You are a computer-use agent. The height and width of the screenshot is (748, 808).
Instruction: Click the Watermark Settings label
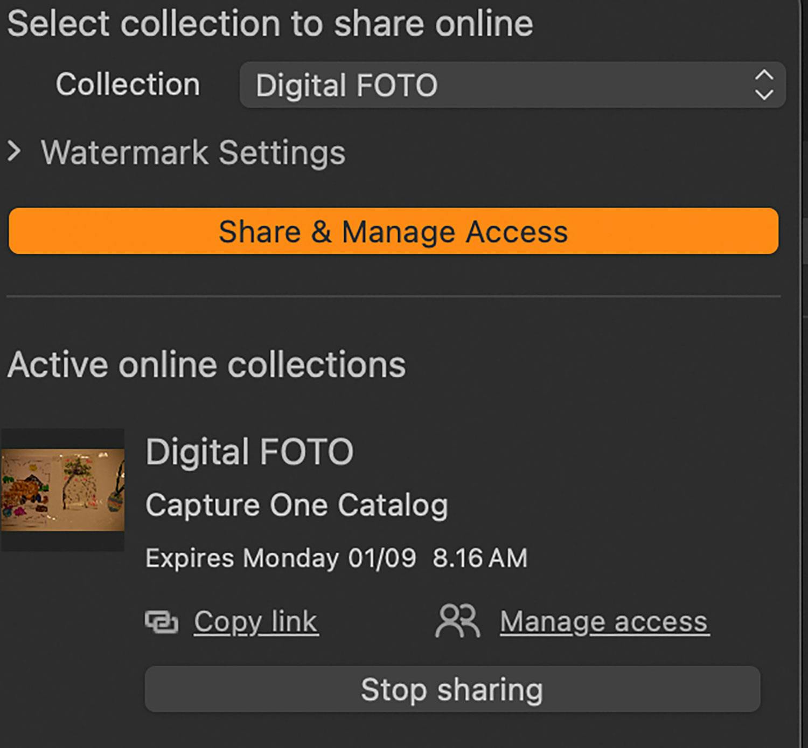click(193, 153)
